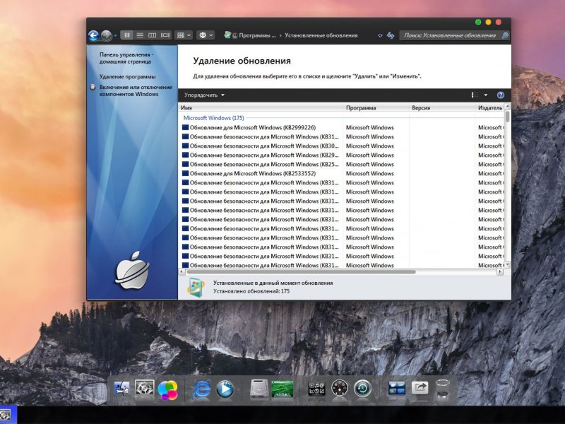Viewport: 565px width, 424px height.
Task: Open Включение или отключение компонентов Windows link
Action: coord(136,90)
